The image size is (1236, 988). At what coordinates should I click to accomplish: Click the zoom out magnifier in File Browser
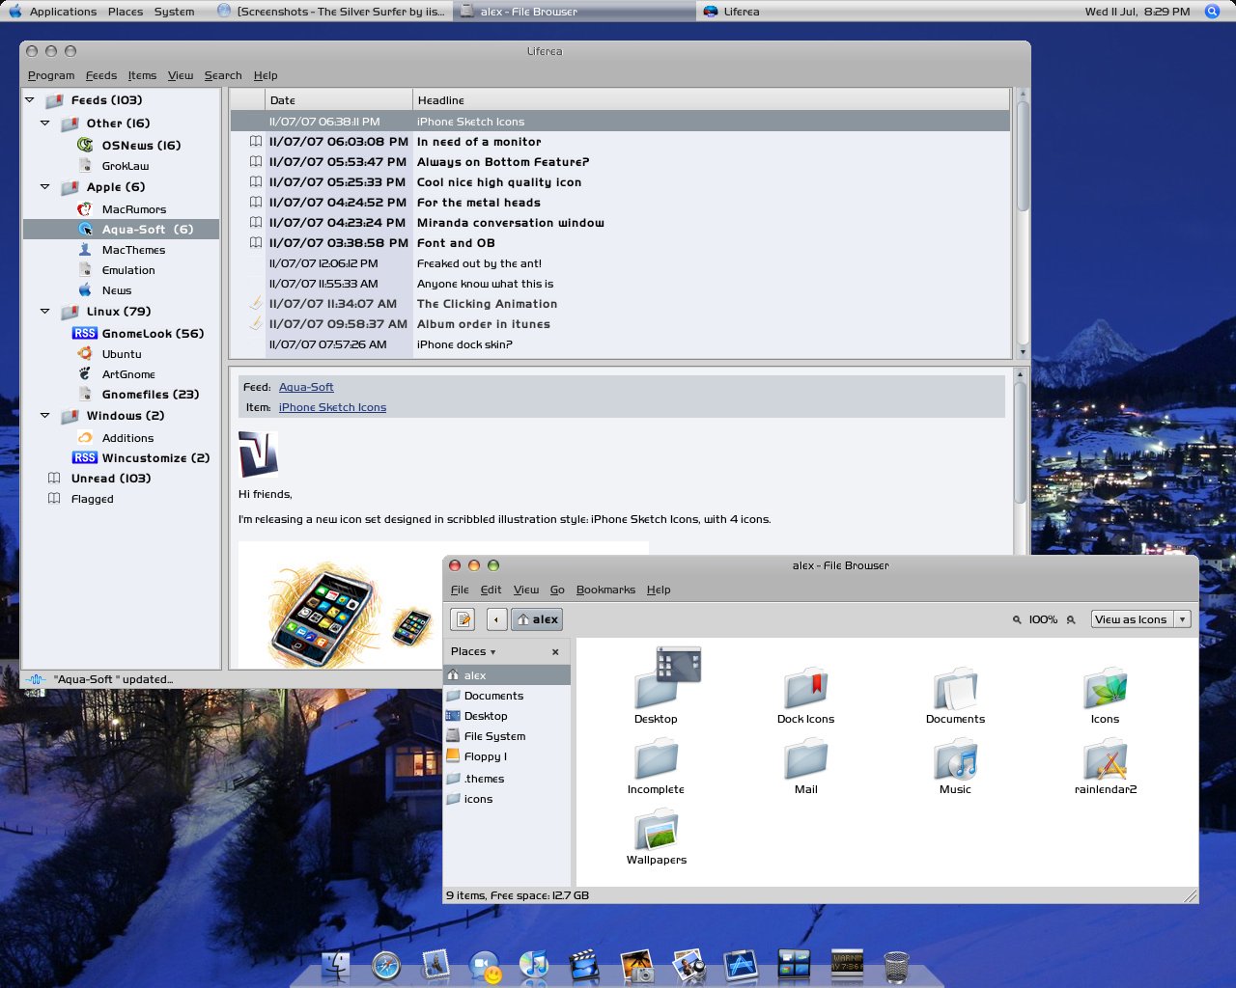click(x=1017, y=619)
